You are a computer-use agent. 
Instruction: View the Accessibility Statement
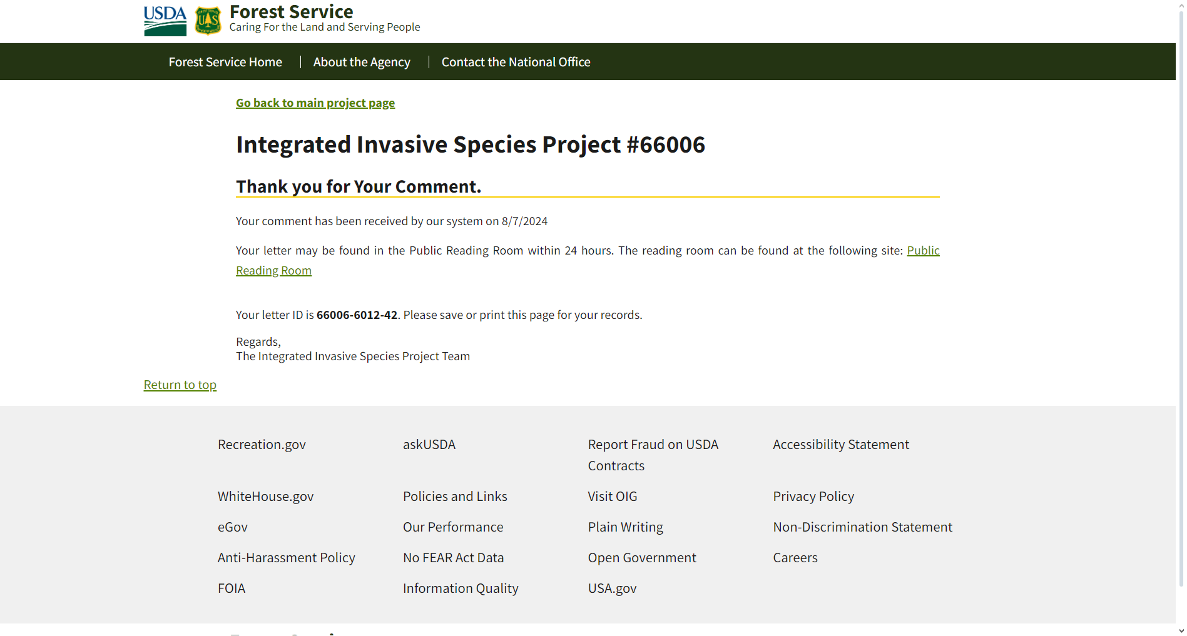point(840,445)
